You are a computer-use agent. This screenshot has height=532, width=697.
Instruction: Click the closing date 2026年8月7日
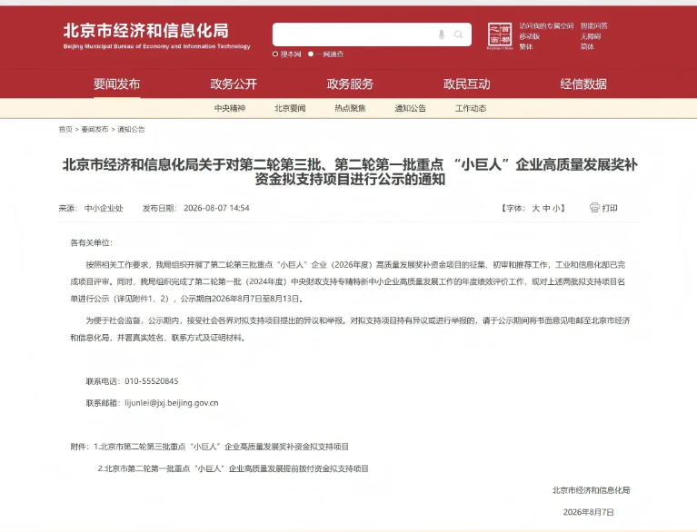click(x=589, y=512)
